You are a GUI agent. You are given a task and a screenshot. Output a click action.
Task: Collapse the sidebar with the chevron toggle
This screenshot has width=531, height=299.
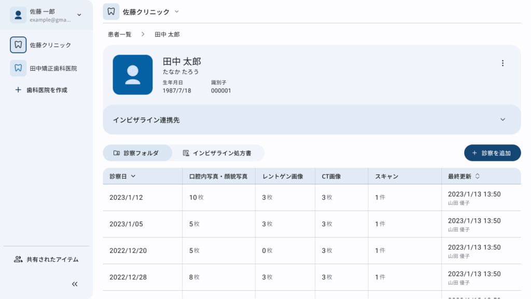74,284
